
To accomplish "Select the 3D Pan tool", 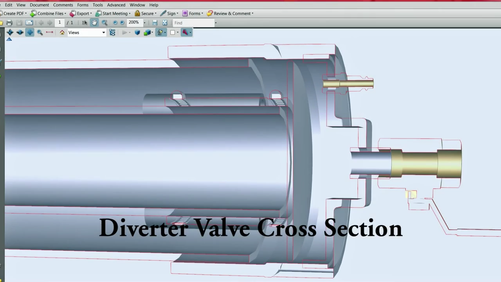I will [30, 33].
